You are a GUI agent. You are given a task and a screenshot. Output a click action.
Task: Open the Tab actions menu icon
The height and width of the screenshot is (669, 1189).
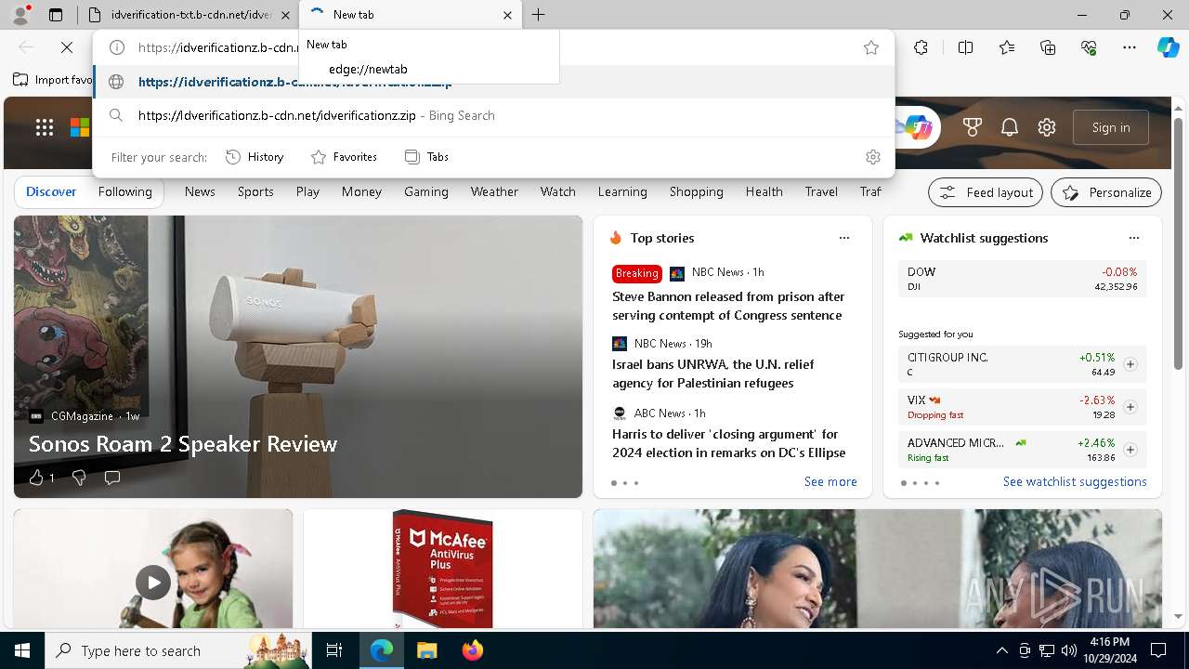(56, 15)
